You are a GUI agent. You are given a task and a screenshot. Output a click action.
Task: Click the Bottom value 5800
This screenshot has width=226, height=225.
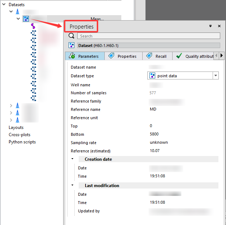click(x=154, y=134)
